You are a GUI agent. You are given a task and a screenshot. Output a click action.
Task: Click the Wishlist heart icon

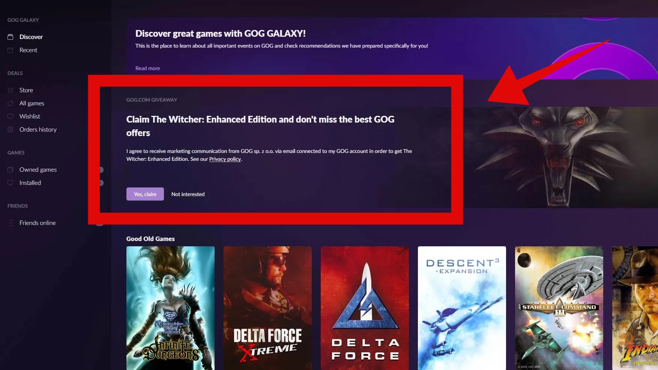(11, 116)
